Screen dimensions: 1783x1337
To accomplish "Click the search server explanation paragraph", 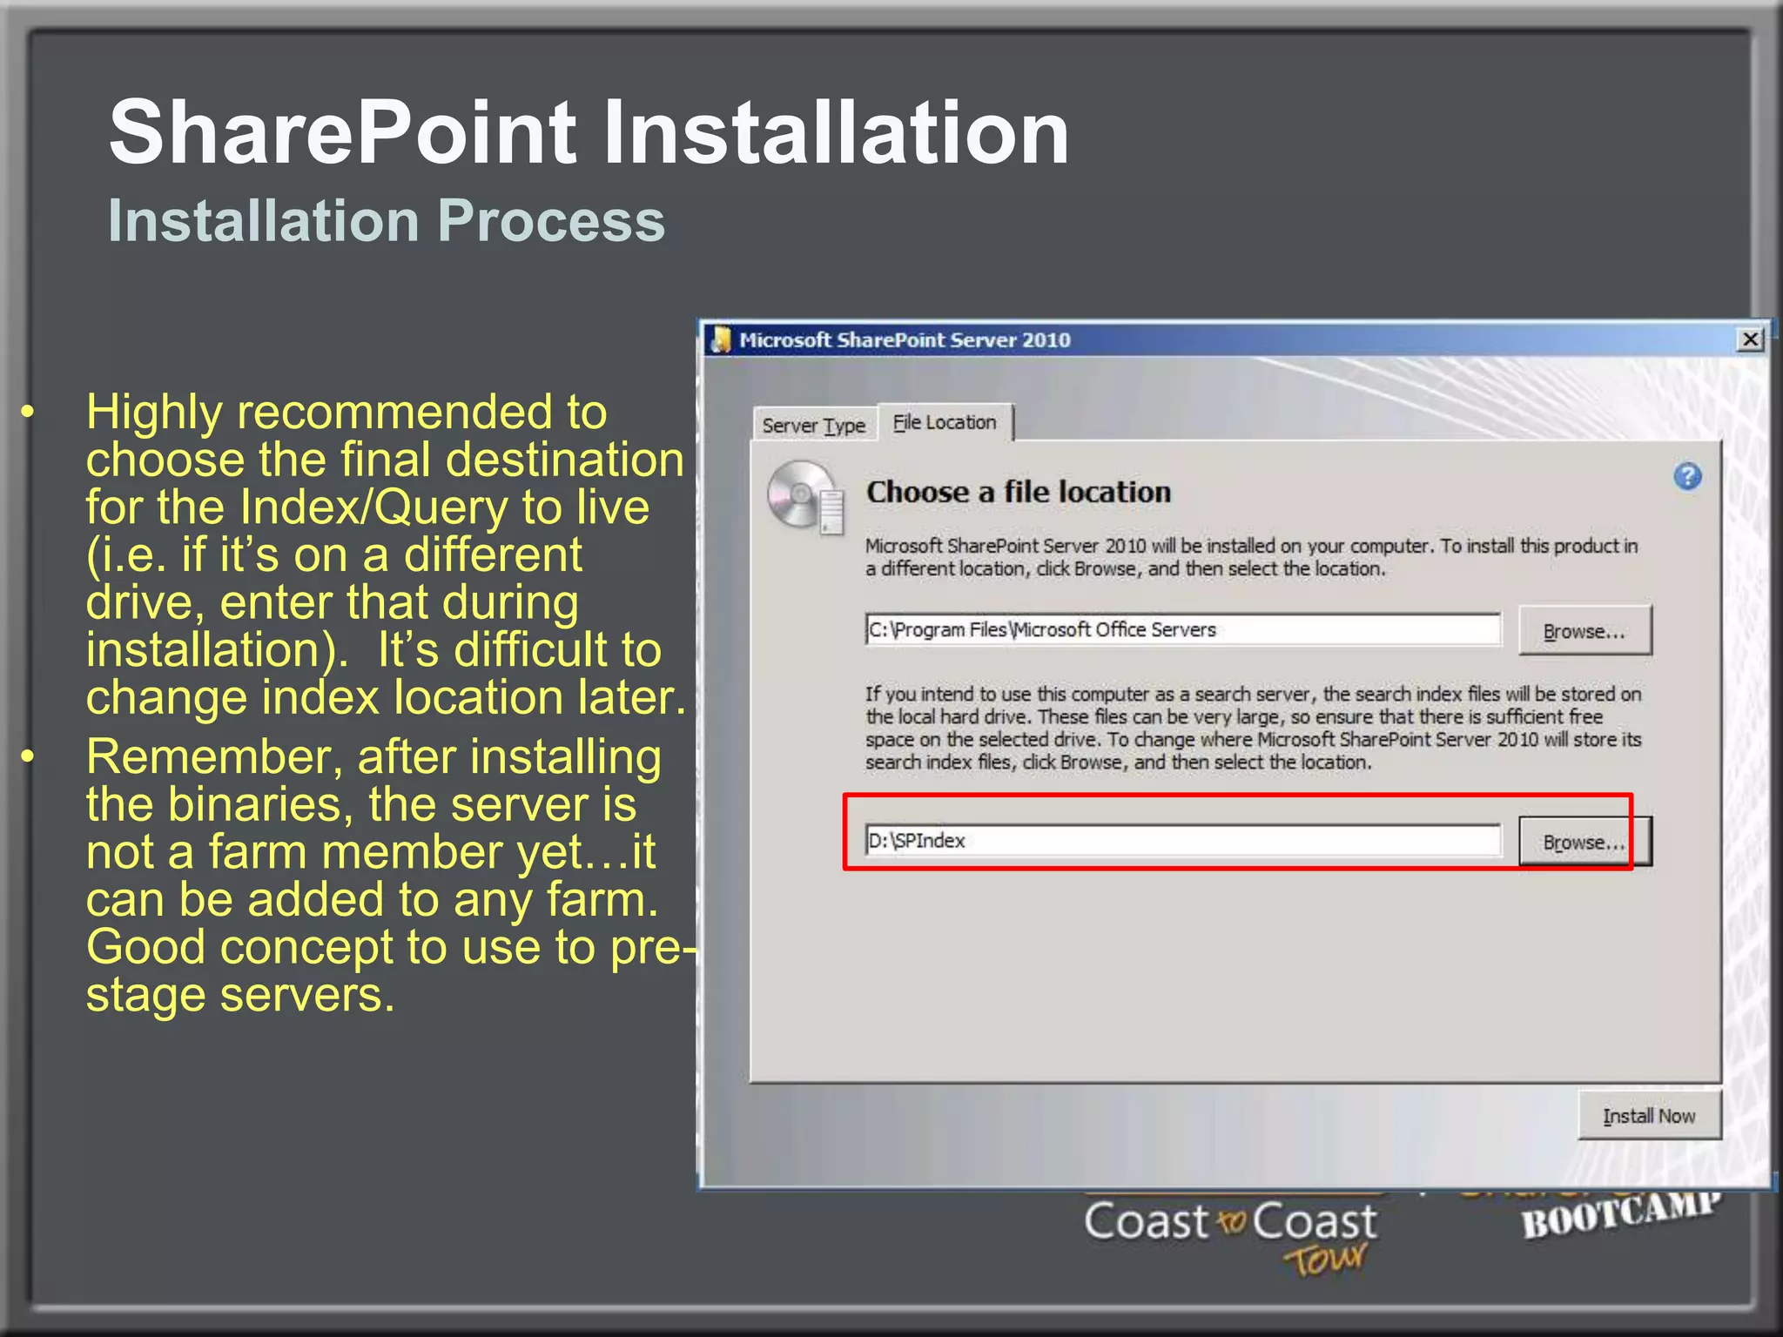I will pos(1253,728).
